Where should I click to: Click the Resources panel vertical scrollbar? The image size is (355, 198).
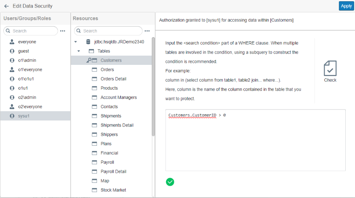(153, 86)
